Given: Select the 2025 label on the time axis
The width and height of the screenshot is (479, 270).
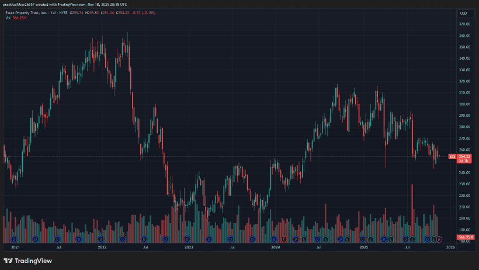Looking at the screenshot, I should tap(363, 247).
